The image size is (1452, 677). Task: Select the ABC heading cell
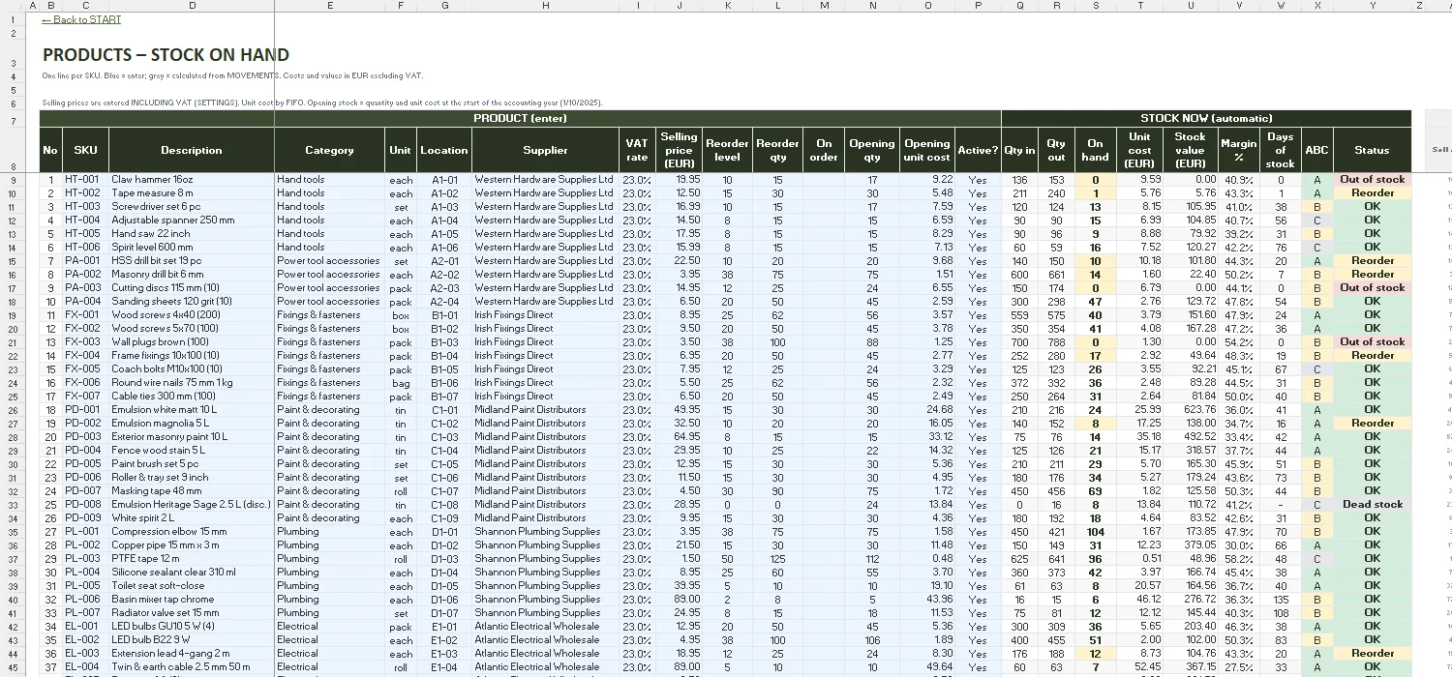1316,150
